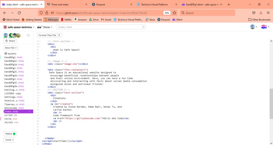Open Other Bookmarks folder
The height and width of the screenshot is (145, 273).
[259, 20]
